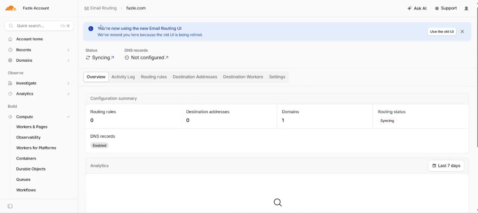Open Durable Objects
This screenshot has height=213, width=478.
click(x=31, y=169)
